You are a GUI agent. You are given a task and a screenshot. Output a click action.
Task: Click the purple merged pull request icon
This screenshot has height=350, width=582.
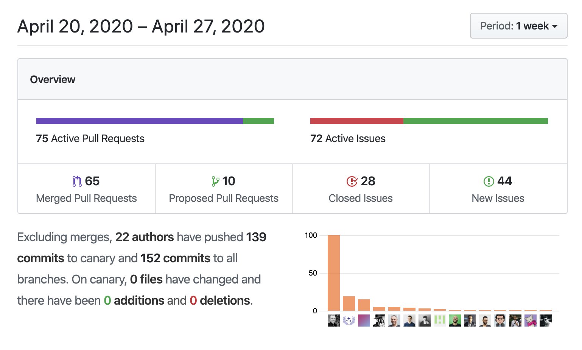click(77, 181)
